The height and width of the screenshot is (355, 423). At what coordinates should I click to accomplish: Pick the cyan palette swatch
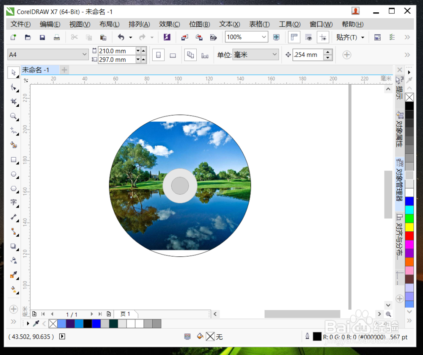(x=409, y=210)
